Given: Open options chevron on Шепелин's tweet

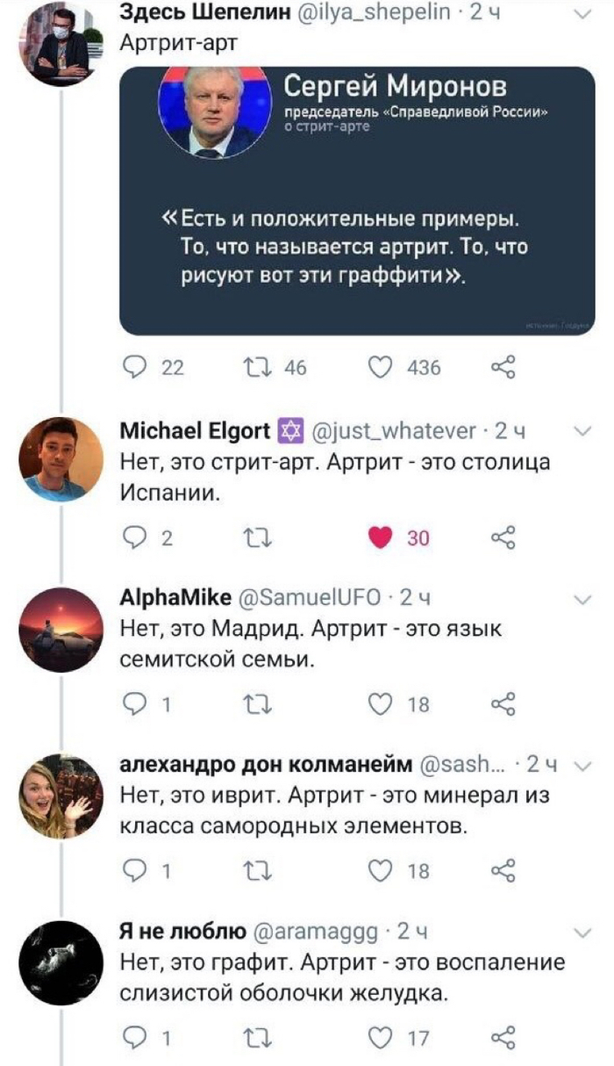Looking at the screenshot, I should pos(581,13).
